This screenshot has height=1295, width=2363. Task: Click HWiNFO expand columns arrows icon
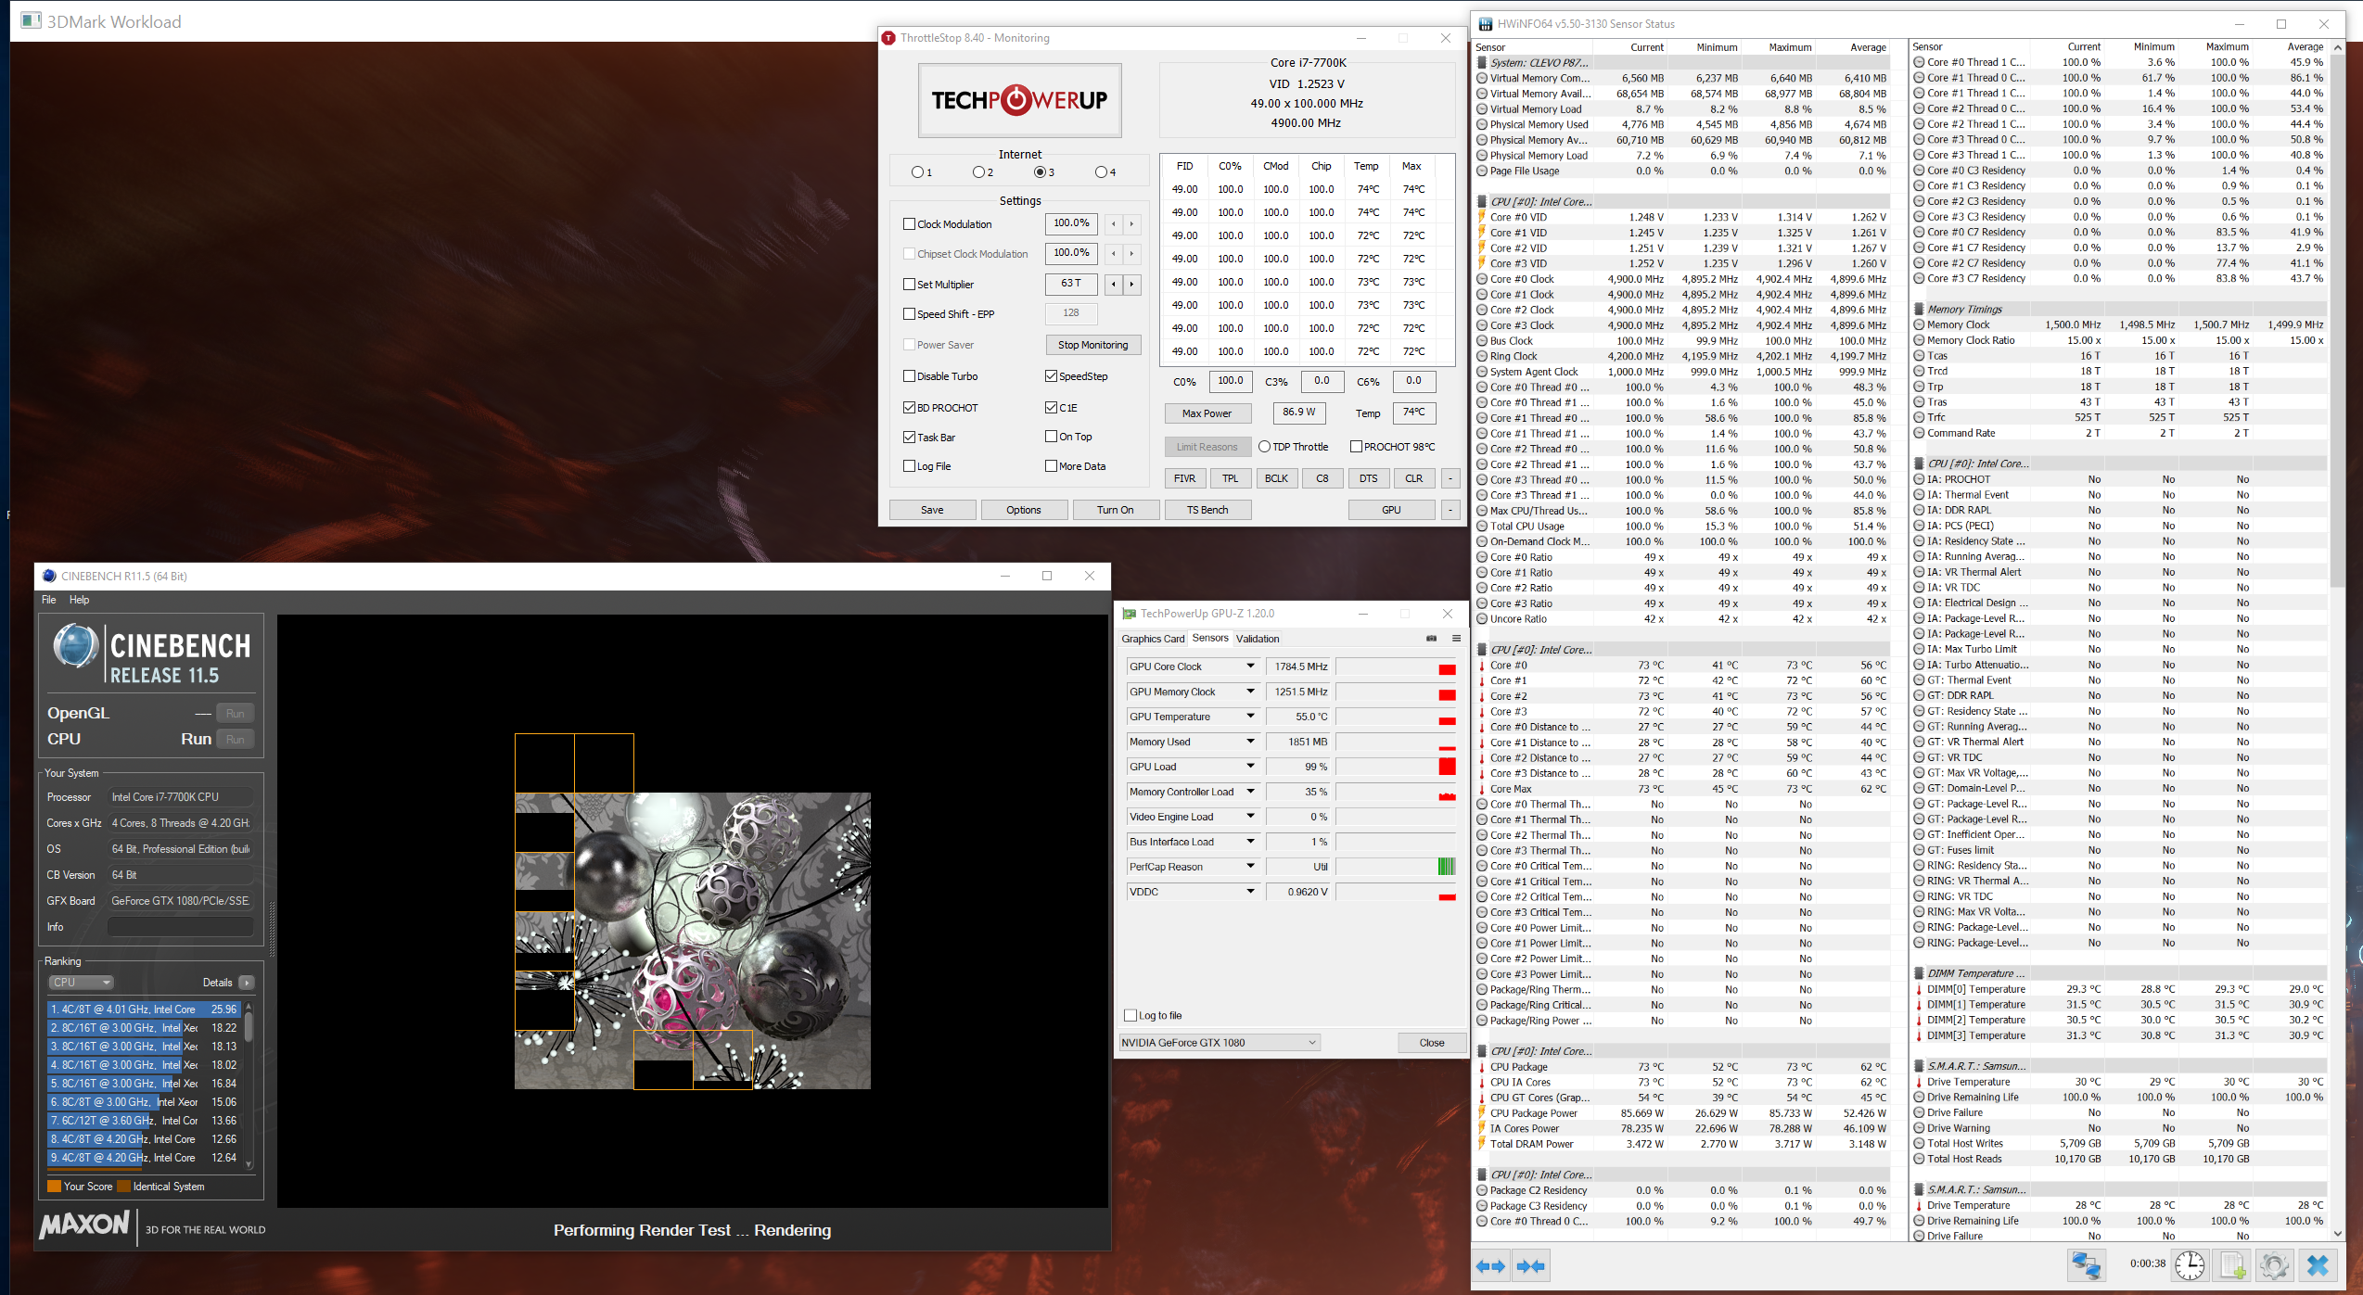(1490, 1266)
